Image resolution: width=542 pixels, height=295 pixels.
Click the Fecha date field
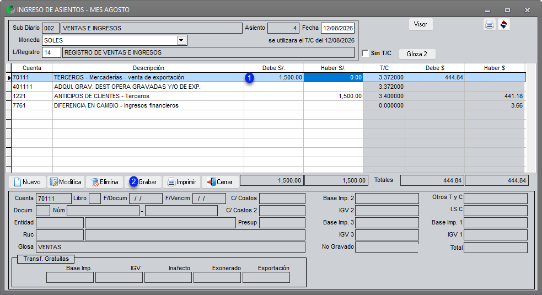[x=337, y=28]
